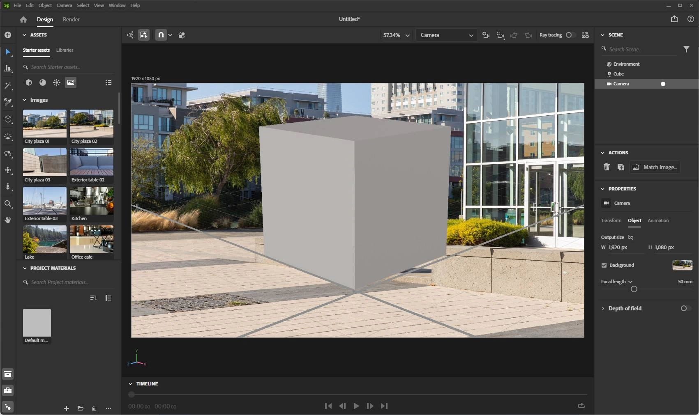This screenshot has height=415, width=699.
Task: Filter starter assets by models
Action: coord(29,83)
